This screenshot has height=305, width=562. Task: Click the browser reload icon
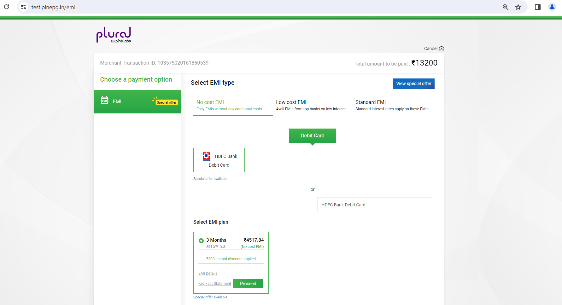coord(6,7)
